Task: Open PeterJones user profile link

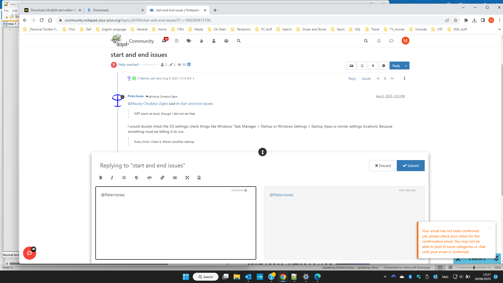Action: pos(136,96)
